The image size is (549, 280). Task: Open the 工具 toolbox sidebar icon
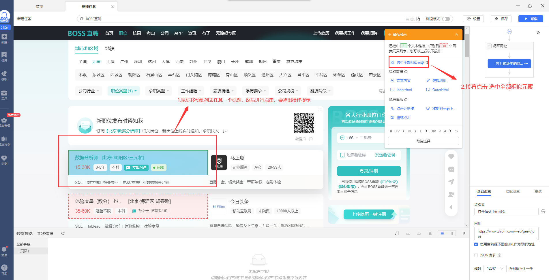coord(4,94)
